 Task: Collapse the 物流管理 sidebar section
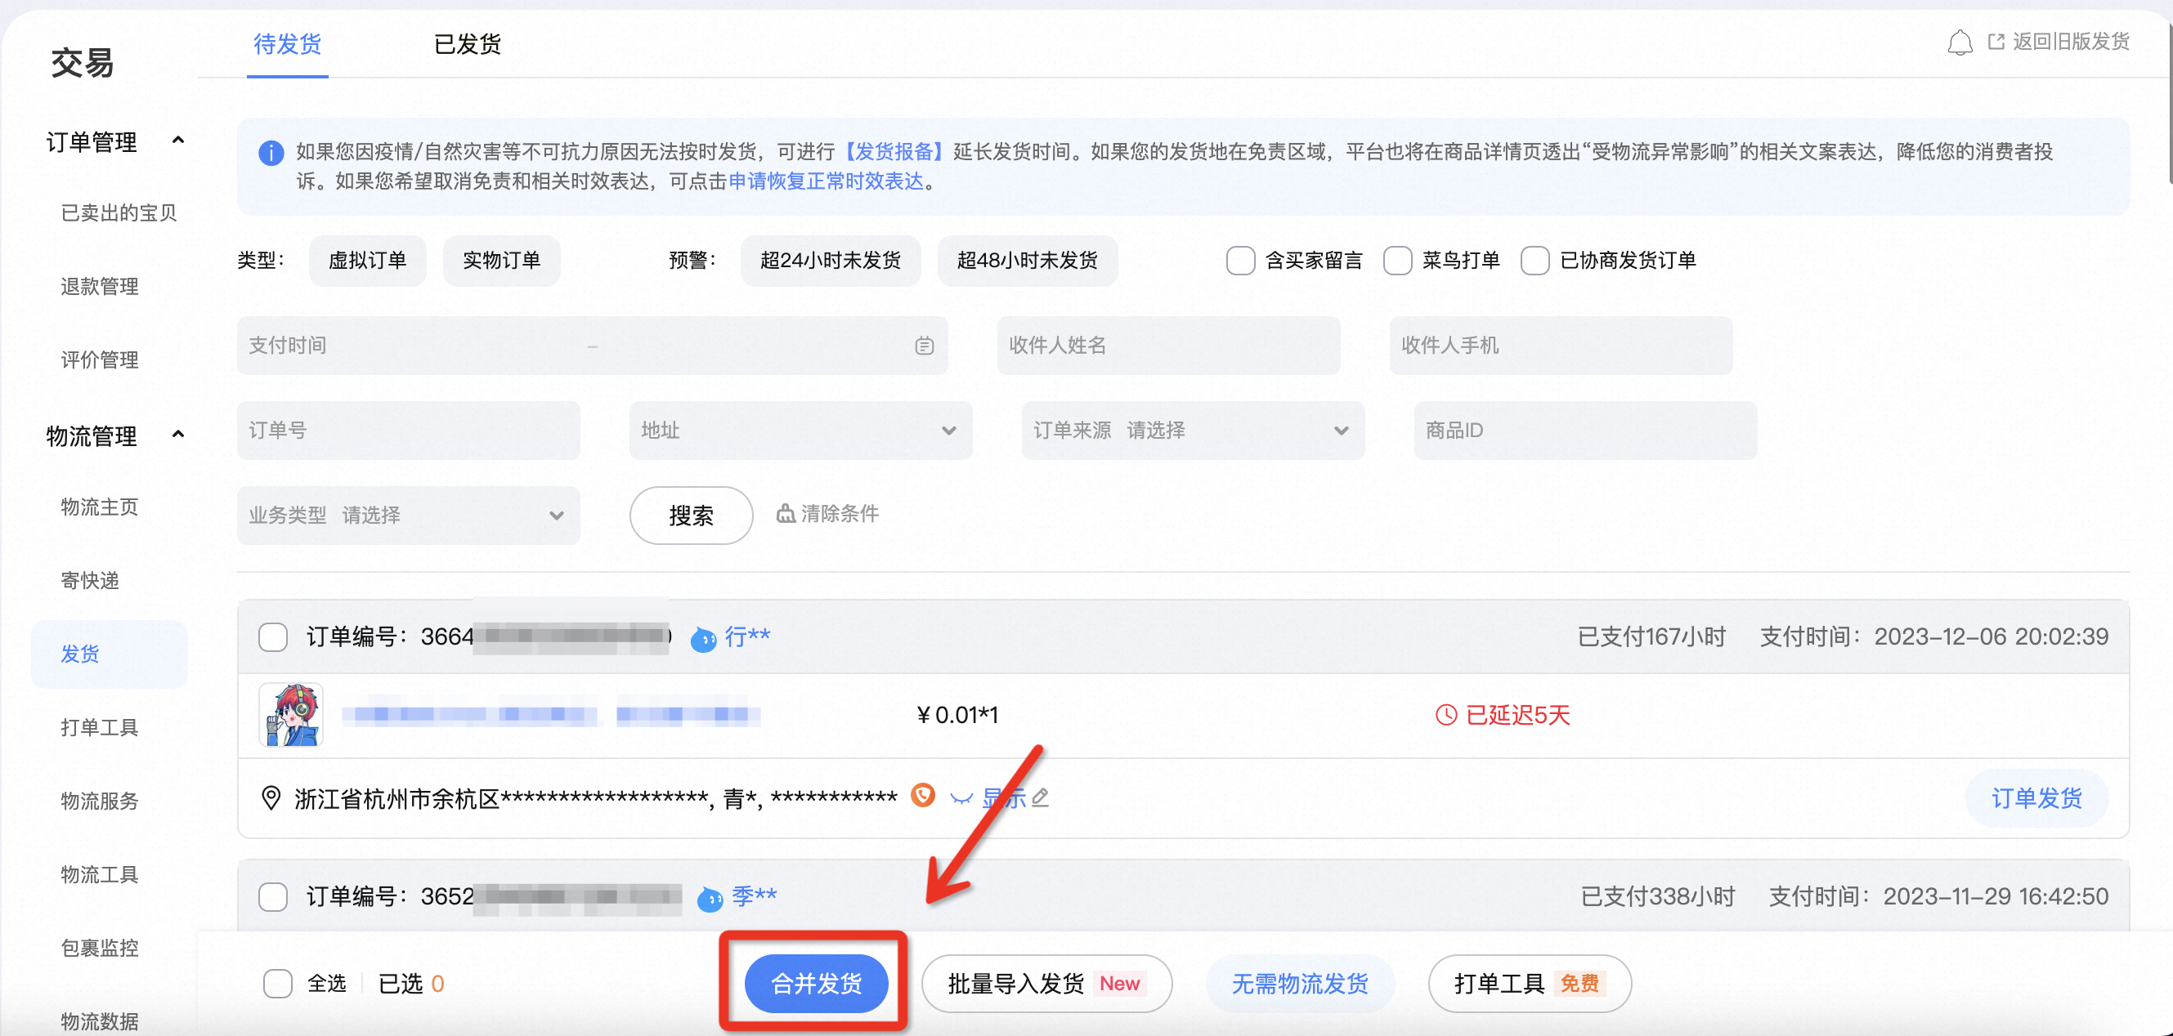click(178, 435)
